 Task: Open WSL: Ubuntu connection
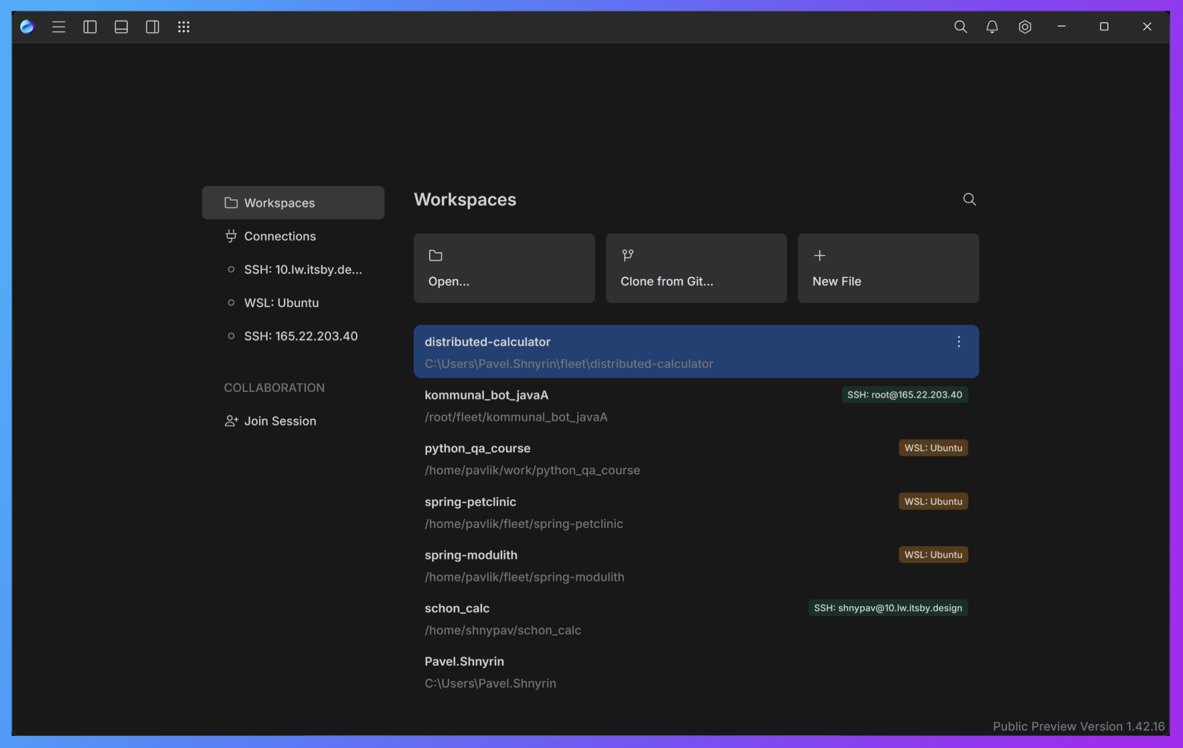pyautogui.click(x=293, y=302)
